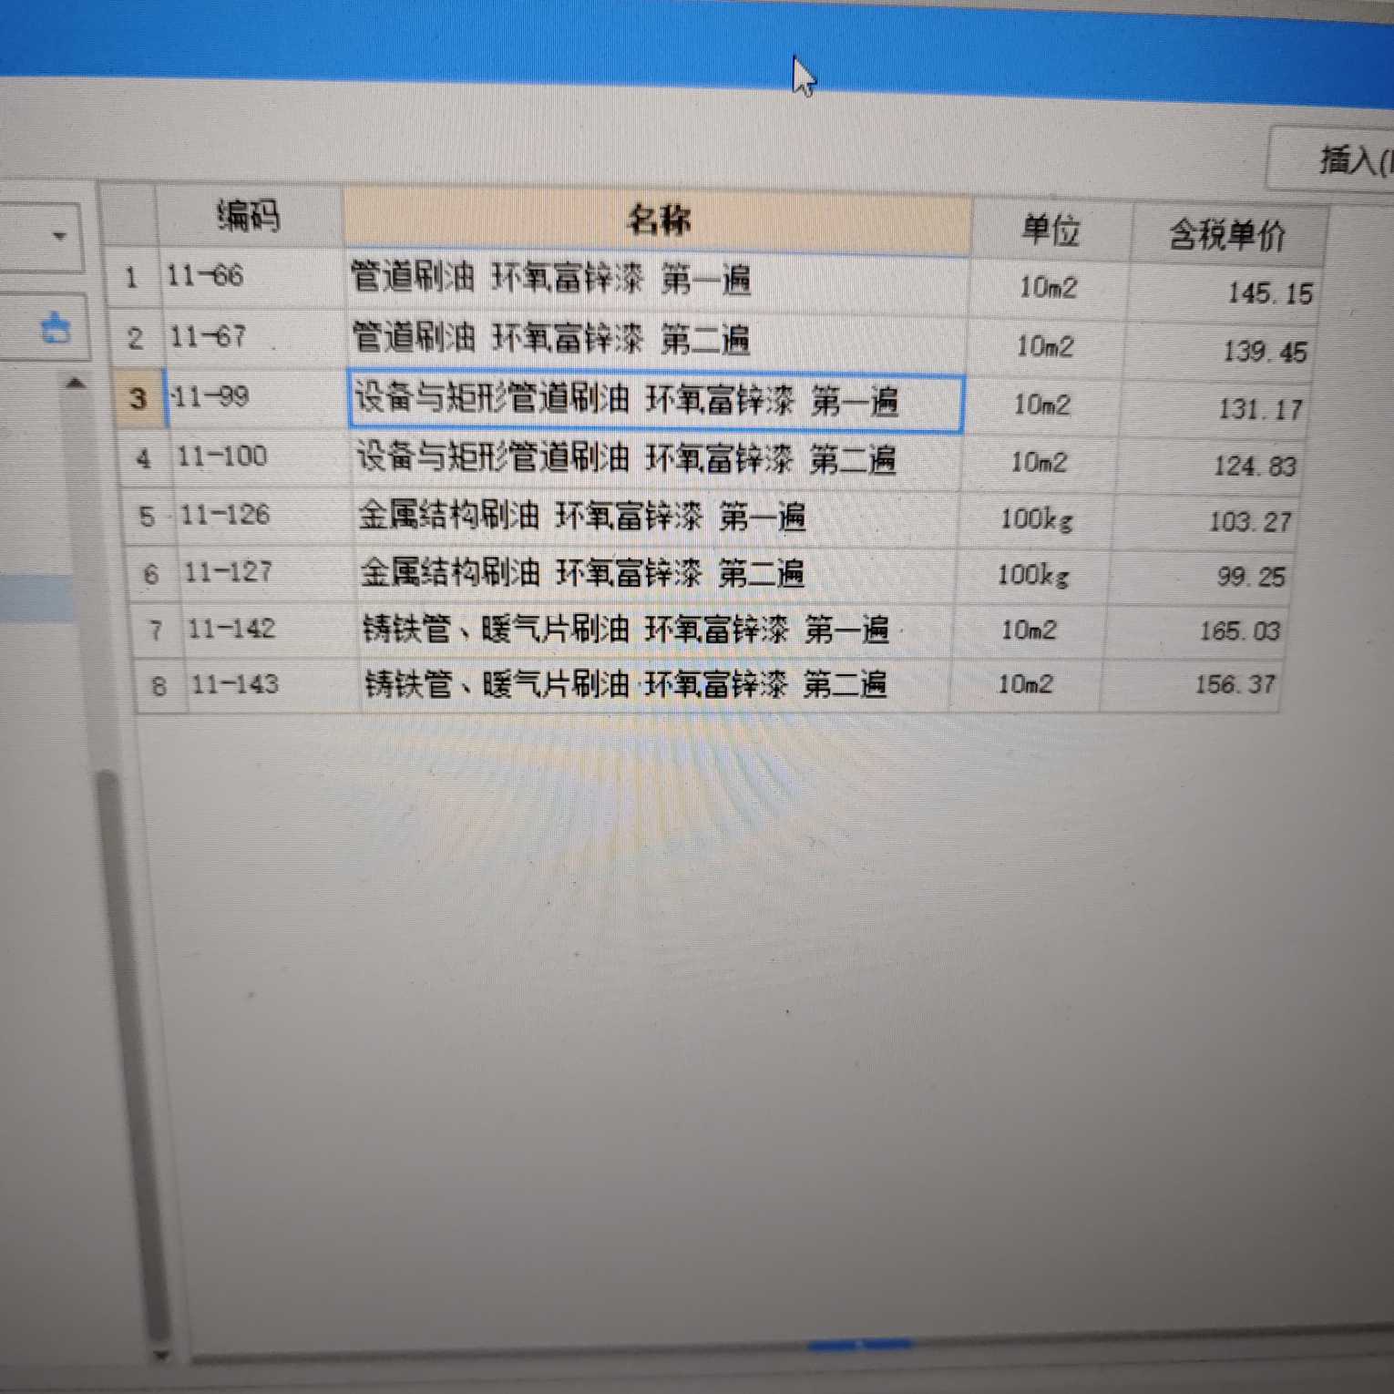Select row header number 5
The height and width of the screenshot is (1394, 1394).
click(x=146, y=517)
